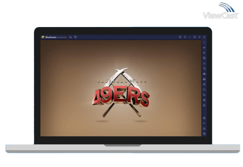Click the rotate screen device icon

[204, 95]
